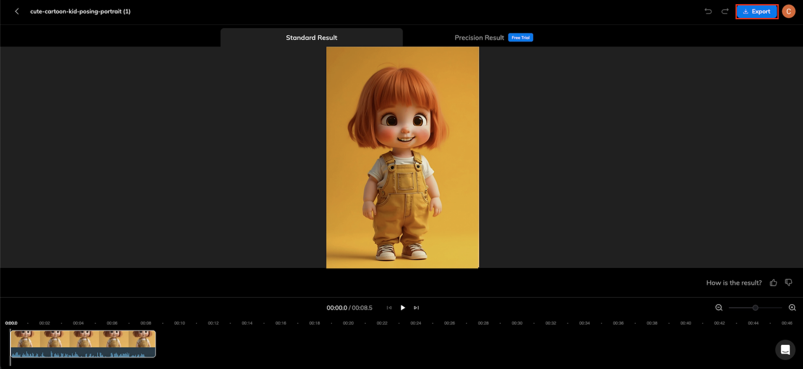Click the undo arrow icon

(708, 11)
